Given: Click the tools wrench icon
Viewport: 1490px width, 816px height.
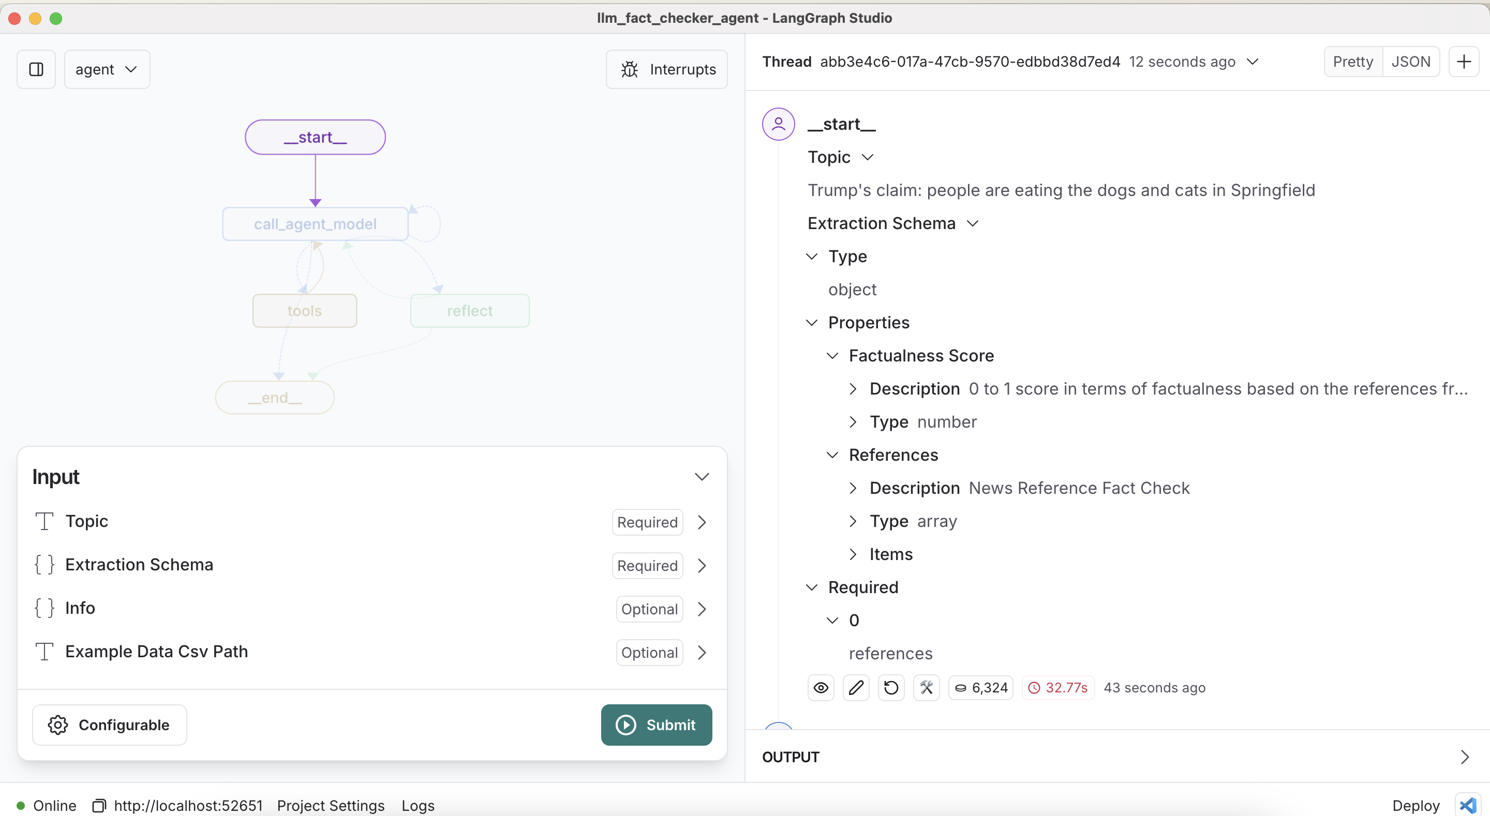Looking at the screenshot, I should coord(926,688).
